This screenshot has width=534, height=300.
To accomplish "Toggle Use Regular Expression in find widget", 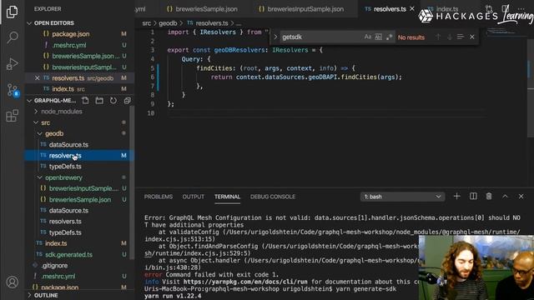I will [390, 37].
